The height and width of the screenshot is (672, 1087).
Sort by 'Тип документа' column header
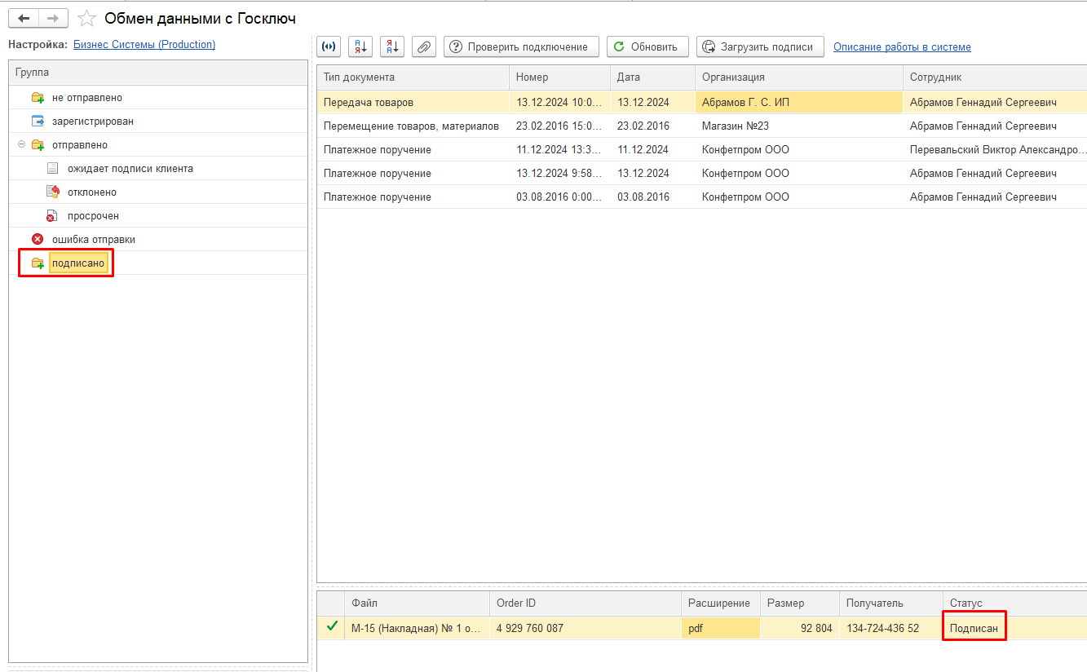point(413,77)
